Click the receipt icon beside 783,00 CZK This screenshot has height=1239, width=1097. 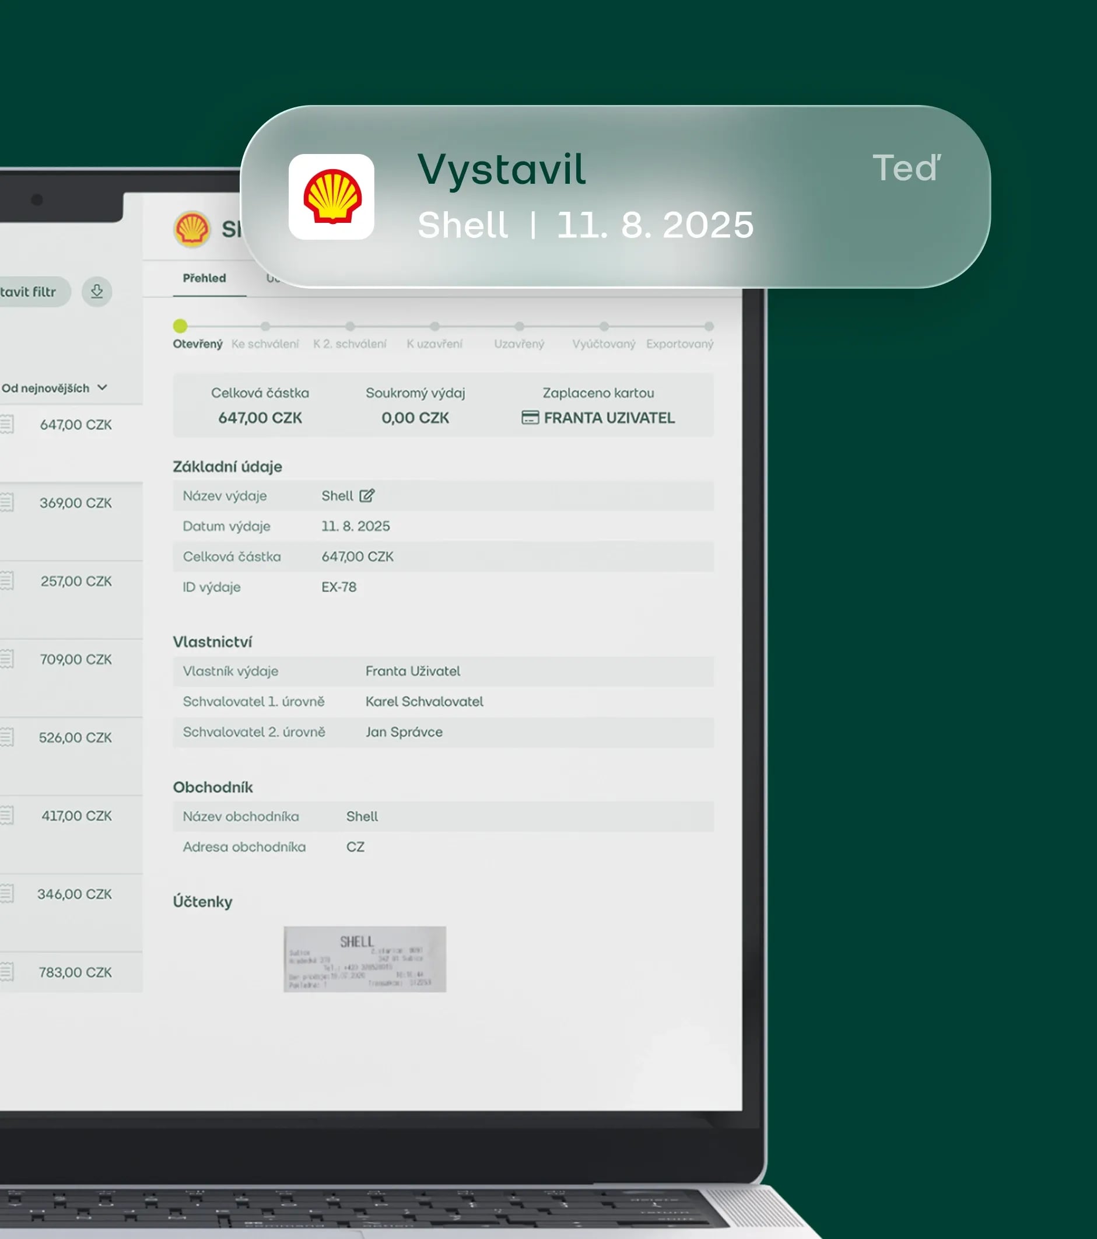(x=7, y=972)
